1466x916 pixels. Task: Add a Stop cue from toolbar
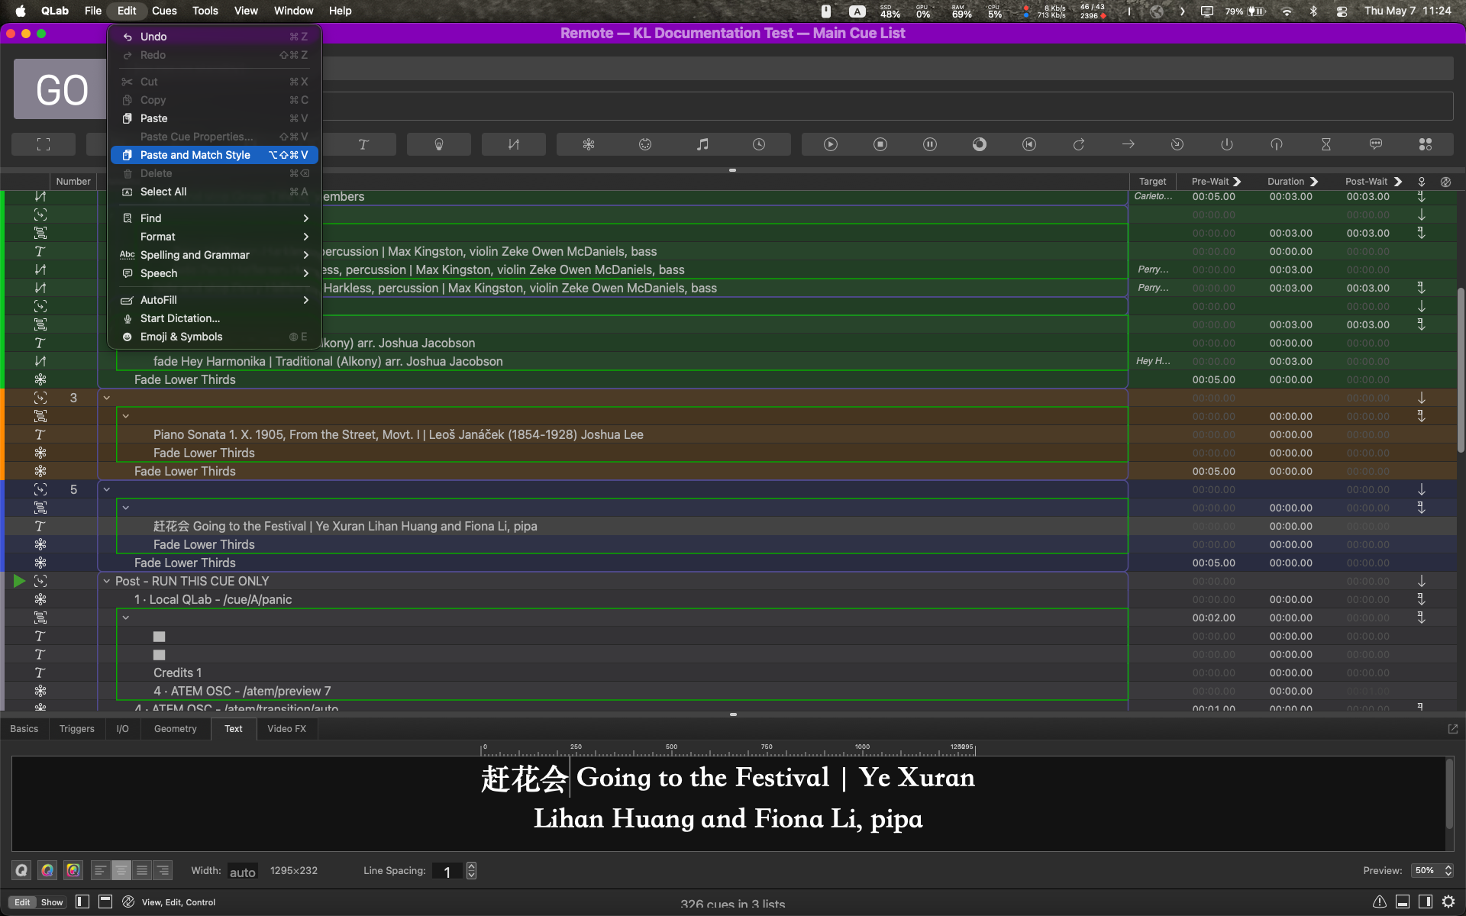pyautogui.click(x=880, y=144)
